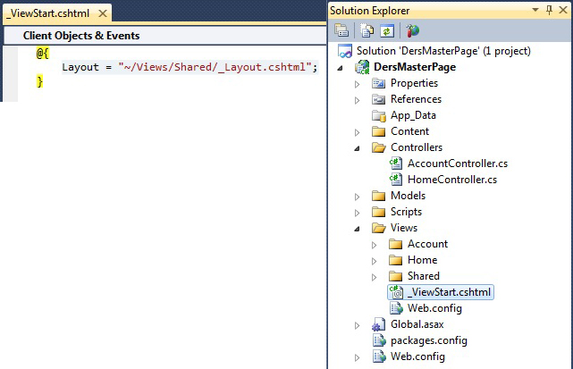Select the Content folder label
This screenshot has height=369, width=573.
pyautogui.click(x=409, y=131)
